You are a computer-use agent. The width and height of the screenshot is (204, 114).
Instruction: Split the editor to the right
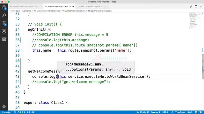[x=196, y=6]
